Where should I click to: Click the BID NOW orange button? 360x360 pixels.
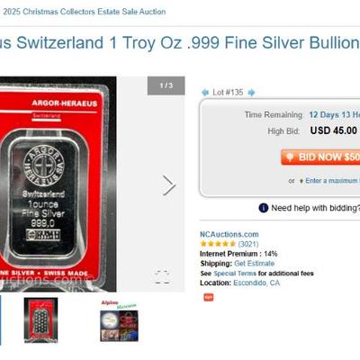click(320, 157)
